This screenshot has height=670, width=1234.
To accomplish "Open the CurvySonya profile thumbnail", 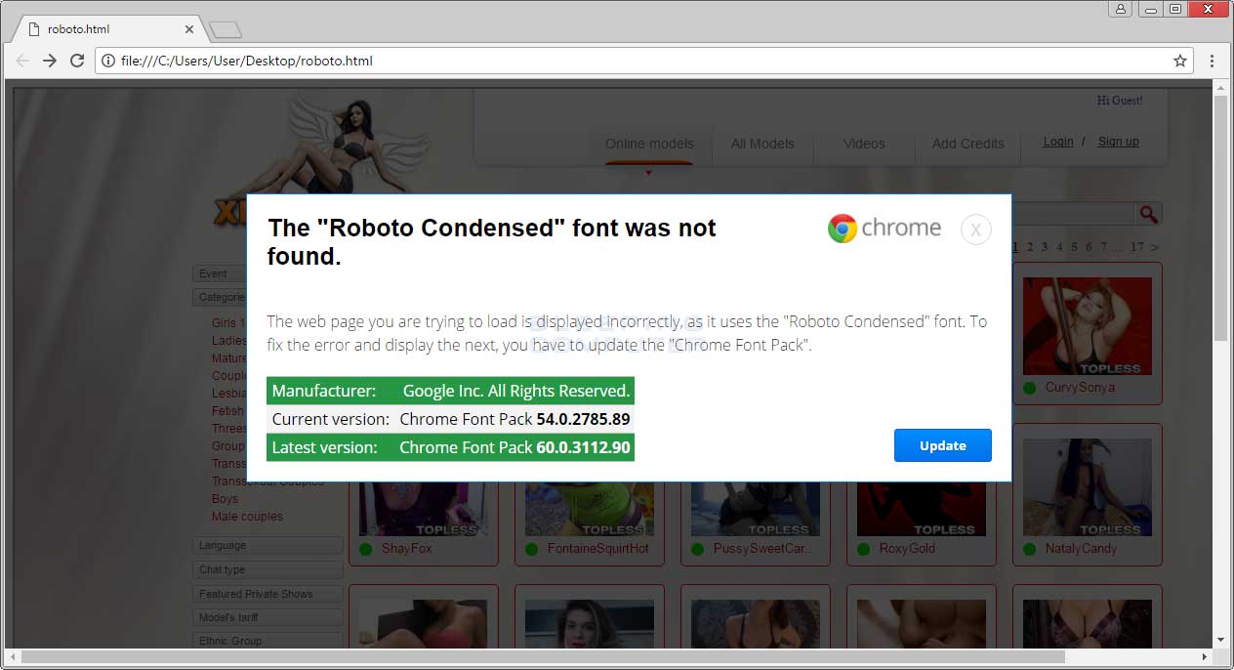I will pyautogui.click(x=1088, y=326).
